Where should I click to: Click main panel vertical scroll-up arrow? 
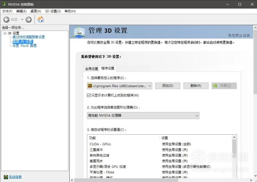(x=255, y=28)
